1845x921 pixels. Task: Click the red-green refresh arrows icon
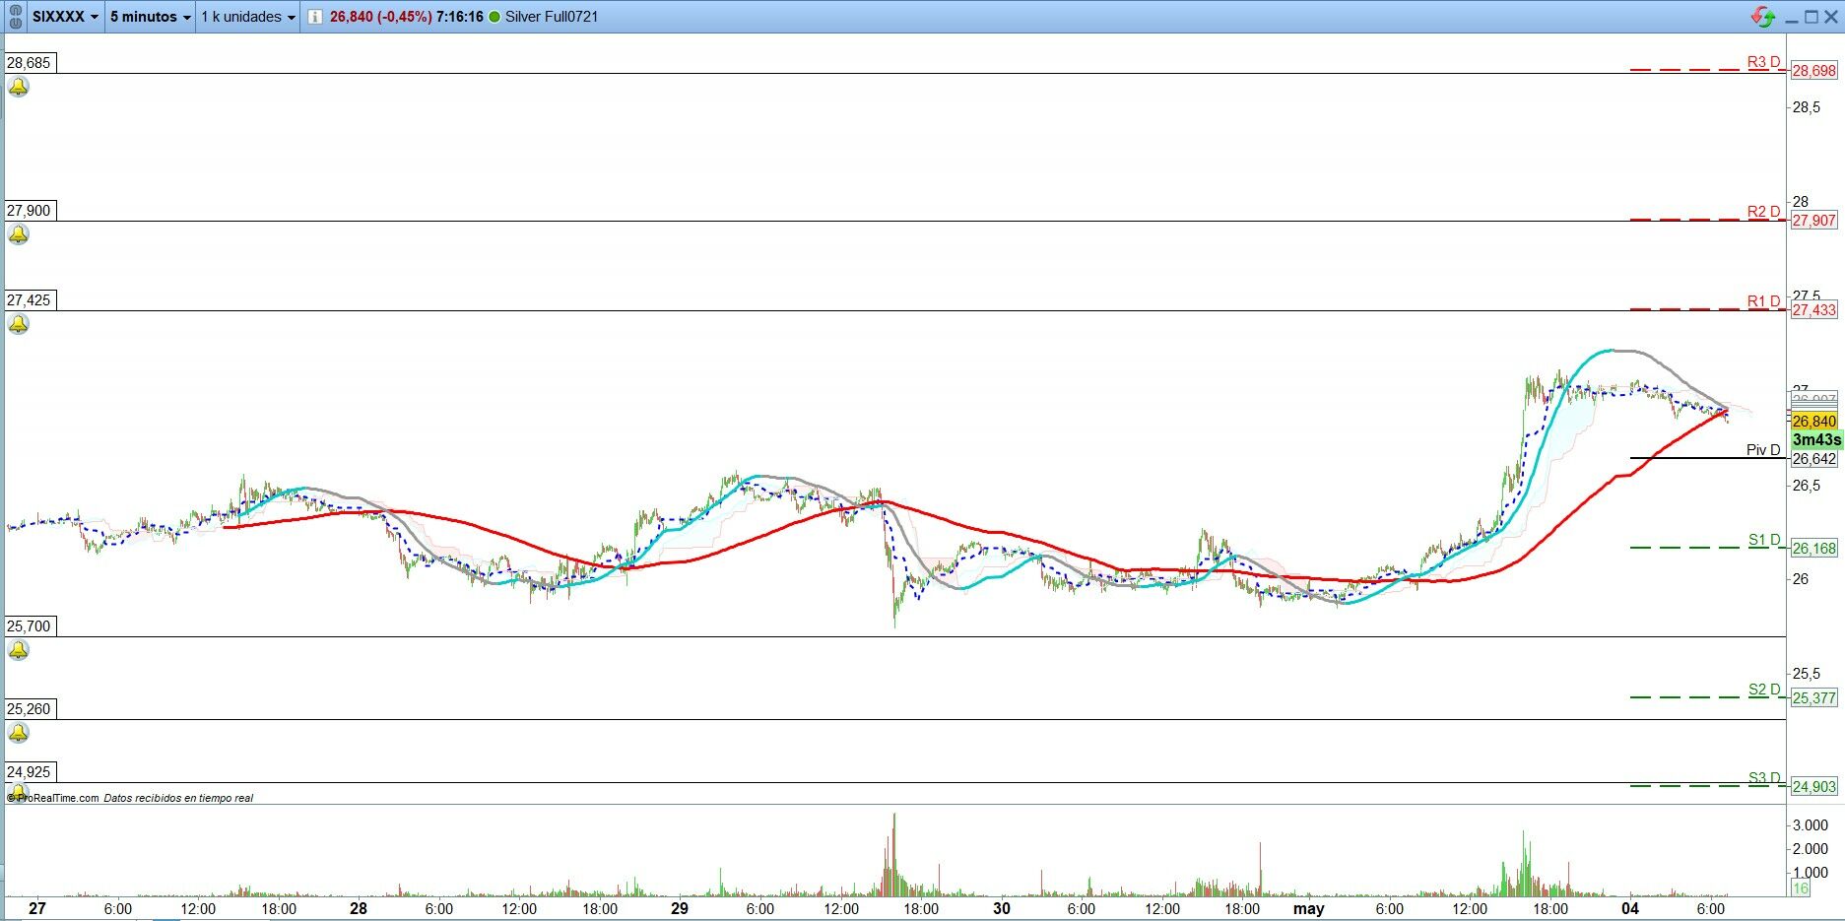[1761, 17]
